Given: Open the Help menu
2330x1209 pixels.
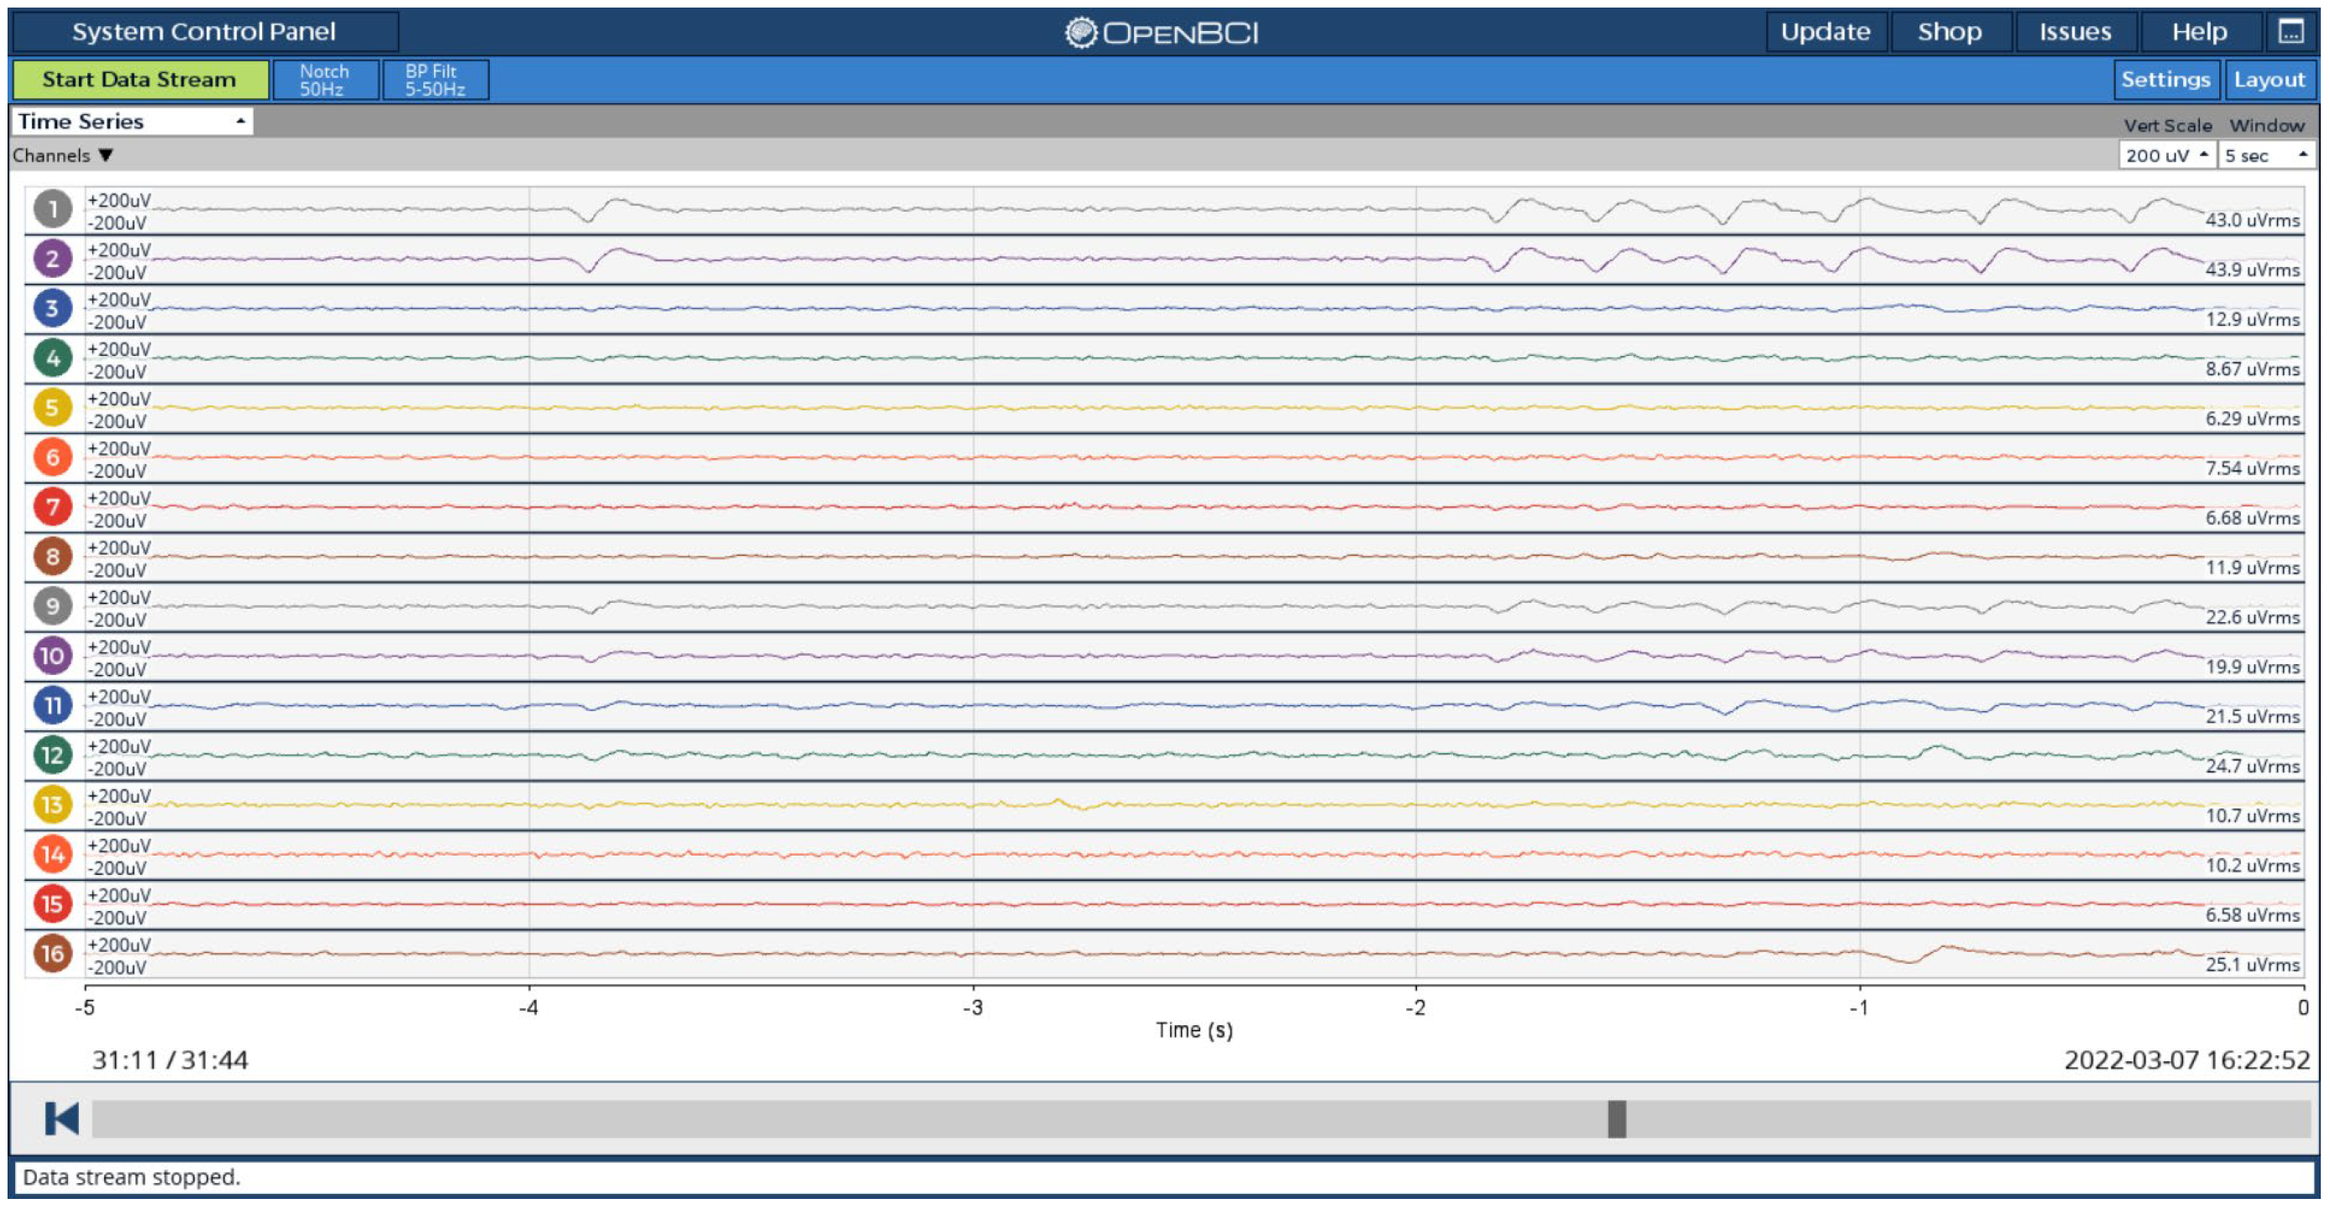Looking at the screenshot, I should (x=2199, y=33).
